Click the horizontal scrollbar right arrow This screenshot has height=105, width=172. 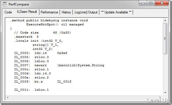tap(160, 97)
